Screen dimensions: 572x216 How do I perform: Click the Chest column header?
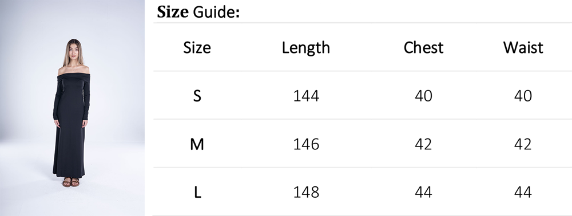[423, 48]
